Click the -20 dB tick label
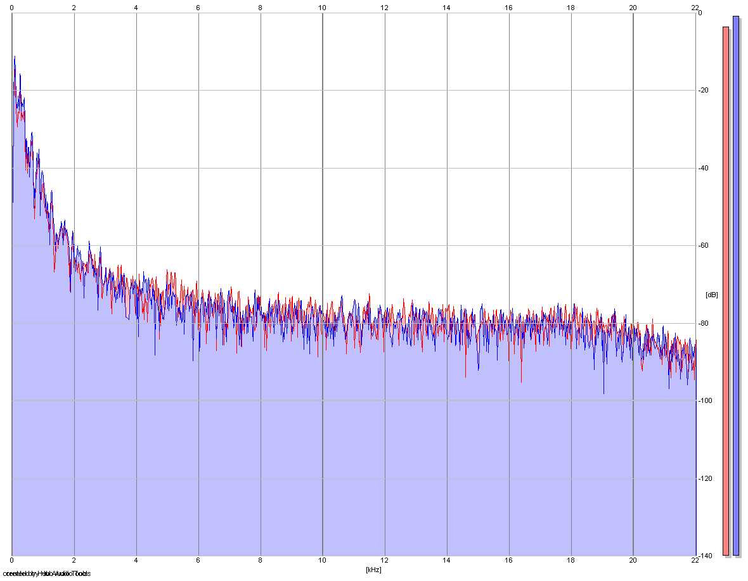 [x=704, y=91]
